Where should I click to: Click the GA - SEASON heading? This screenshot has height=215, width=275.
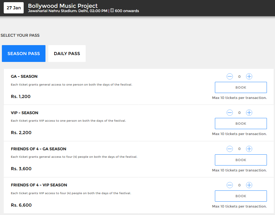coord(24,77)
